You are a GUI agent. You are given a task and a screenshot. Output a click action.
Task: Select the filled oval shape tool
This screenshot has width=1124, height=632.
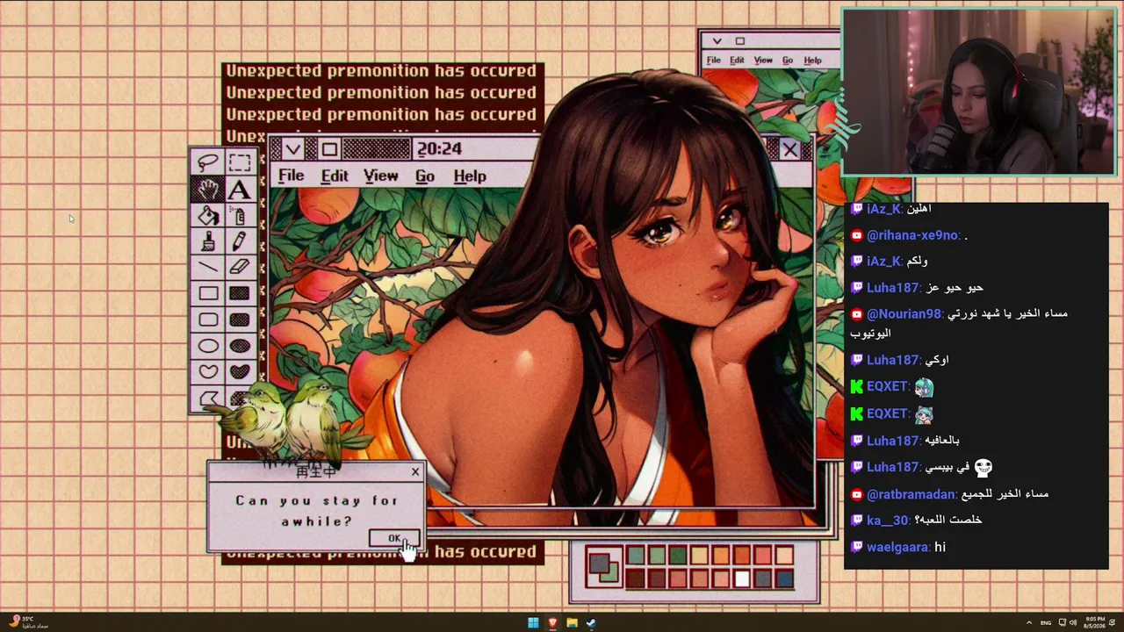(x=240, y=346)
